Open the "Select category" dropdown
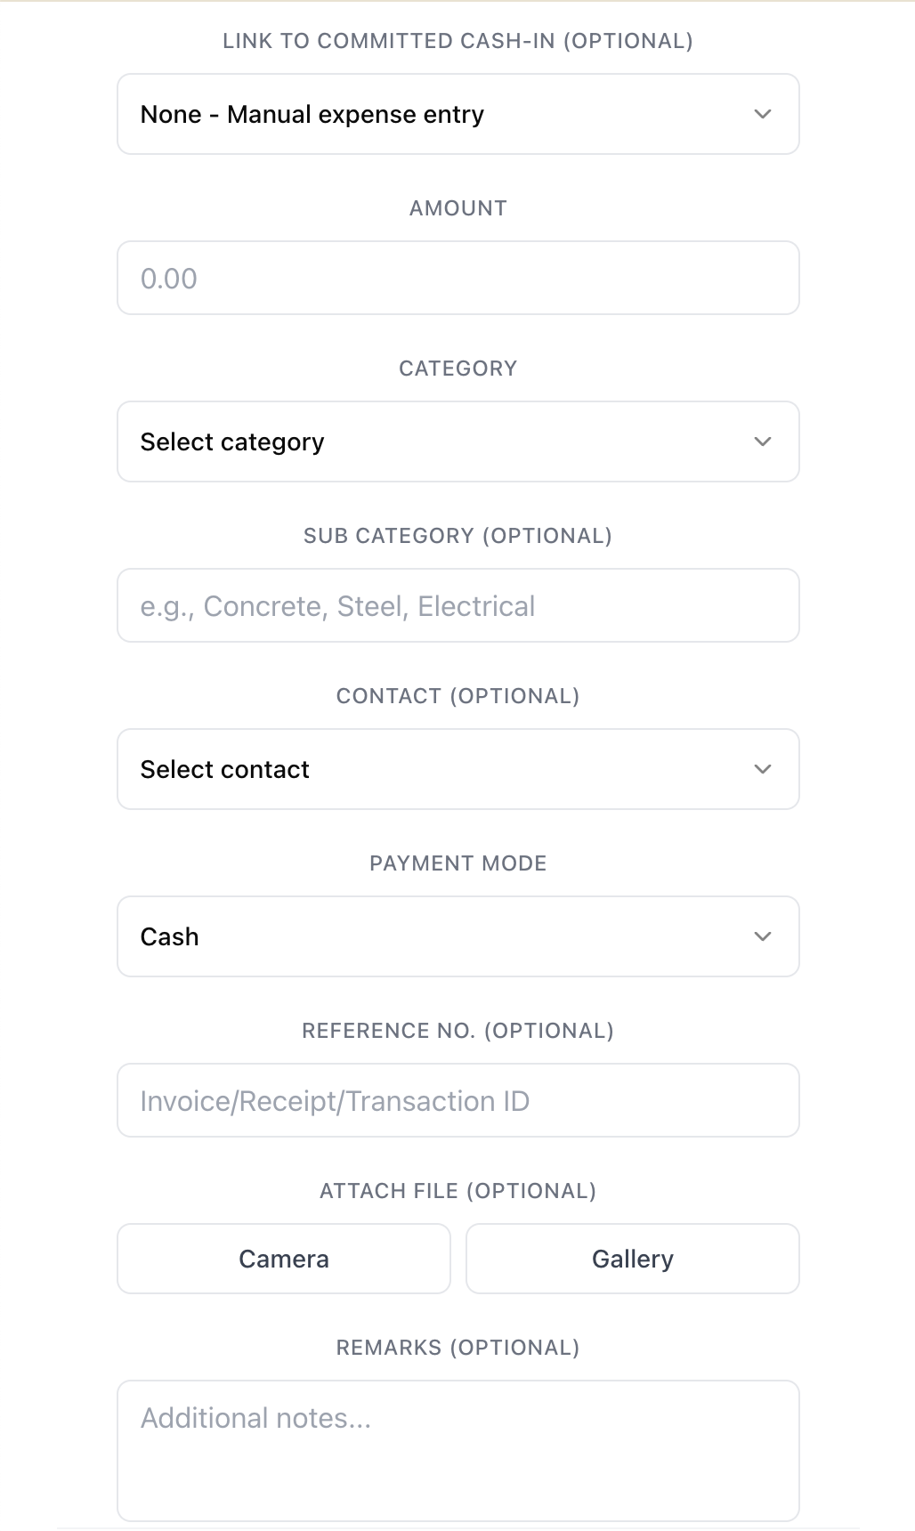Screen dimensions: 915x1531 coord(445,441)
